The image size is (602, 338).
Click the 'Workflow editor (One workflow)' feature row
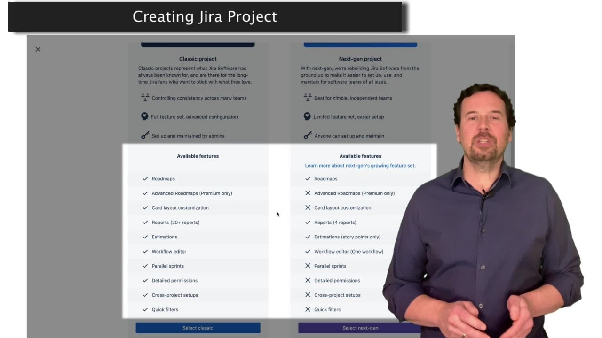click(349, 252)
